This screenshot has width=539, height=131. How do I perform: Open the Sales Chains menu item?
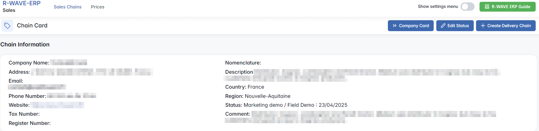(68, 7)
